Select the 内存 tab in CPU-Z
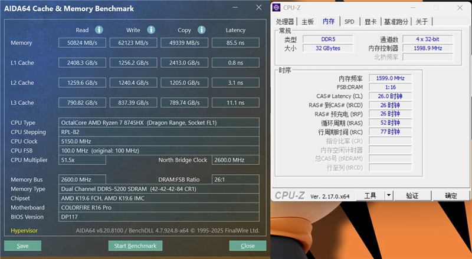The width and height of the screenshot is (472, 259). click(x=329, y=21)
